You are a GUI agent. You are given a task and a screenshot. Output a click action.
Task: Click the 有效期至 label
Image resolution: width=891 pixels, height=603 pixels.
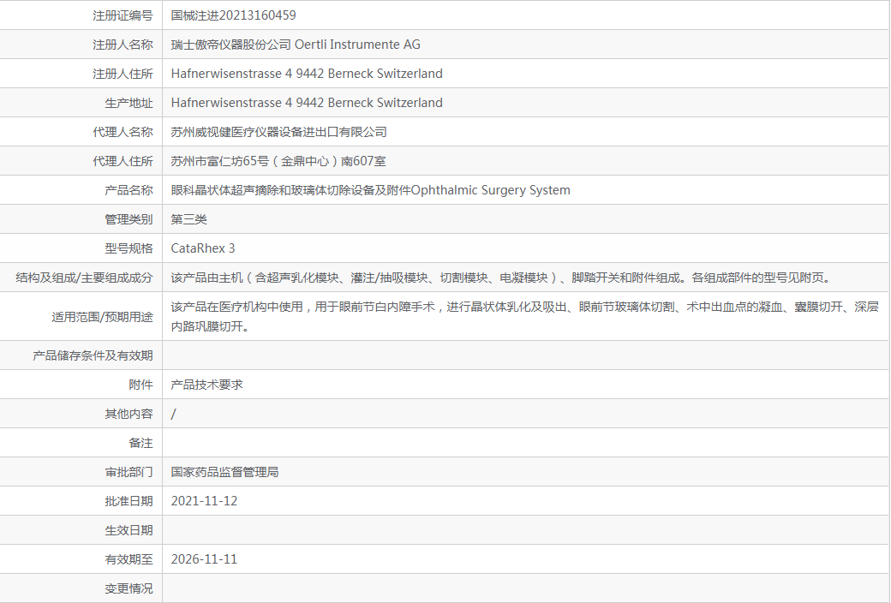(x=129, y=559)
